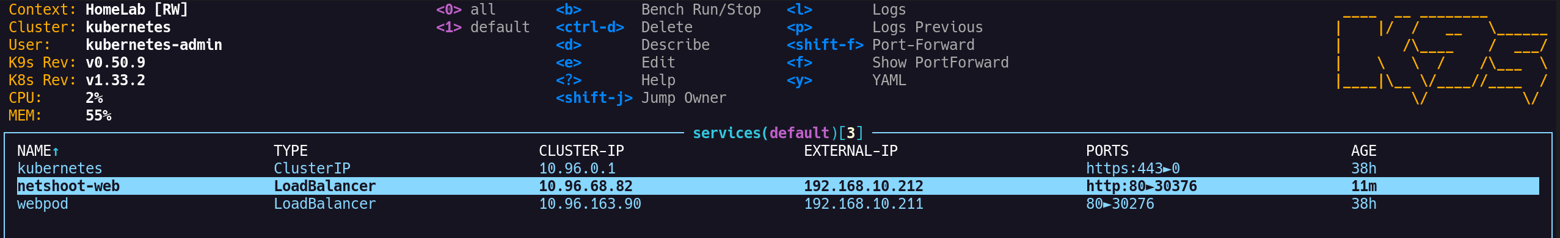Select the <0> all namespace shortcut
The height and width of the screenshot is (238, 1560).
(466, 10)
